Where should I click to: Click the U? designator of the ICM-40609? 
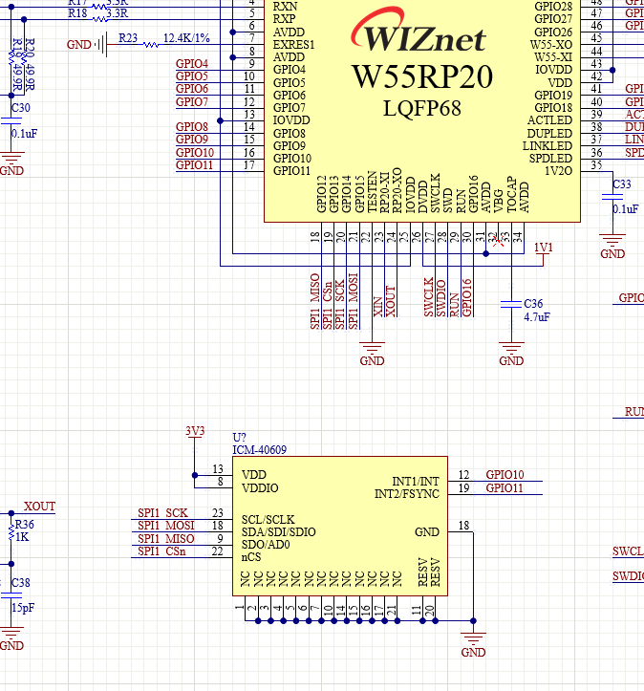[239, 438]
